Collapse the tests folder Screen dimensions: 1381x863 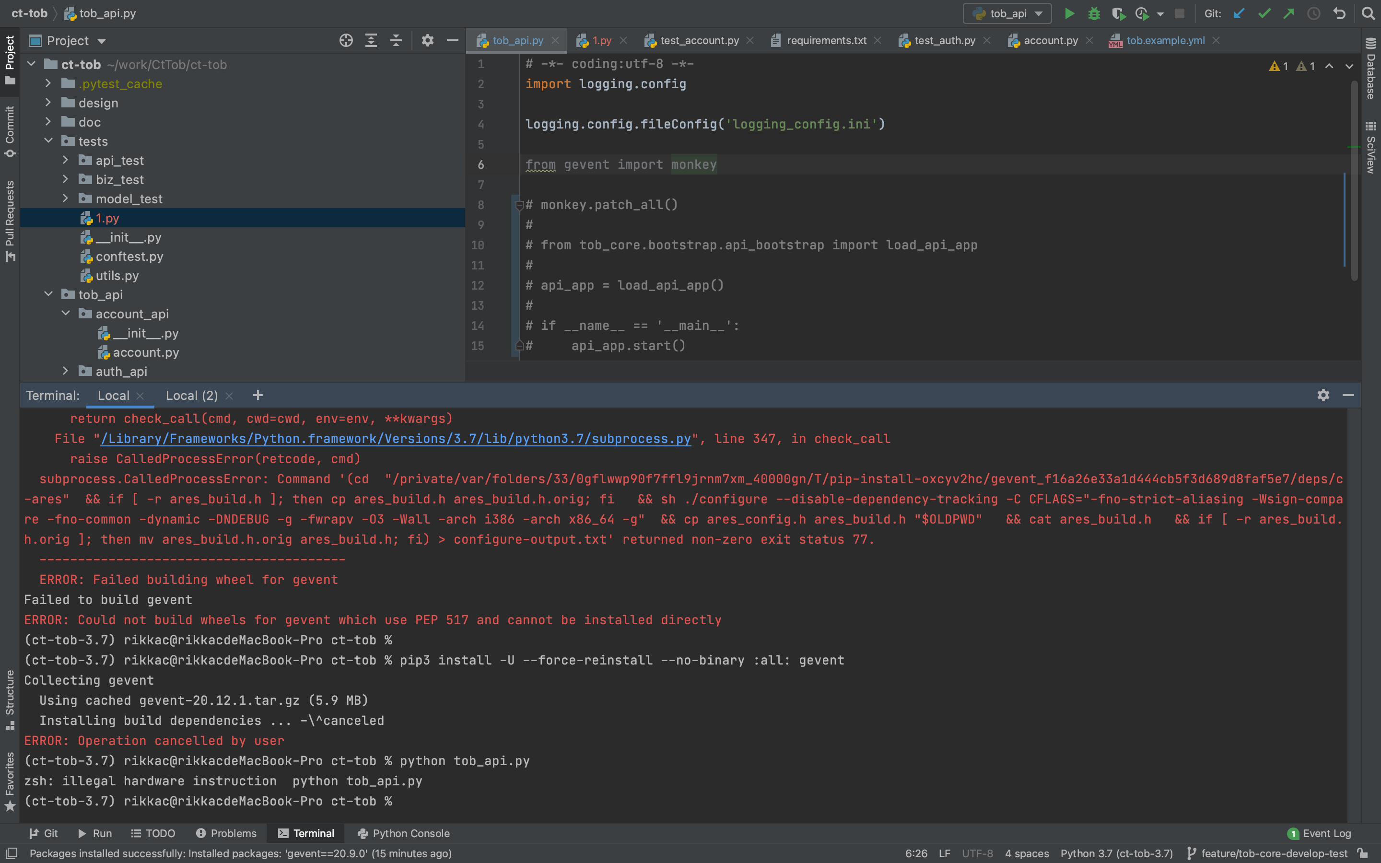(x=48, y=141)
